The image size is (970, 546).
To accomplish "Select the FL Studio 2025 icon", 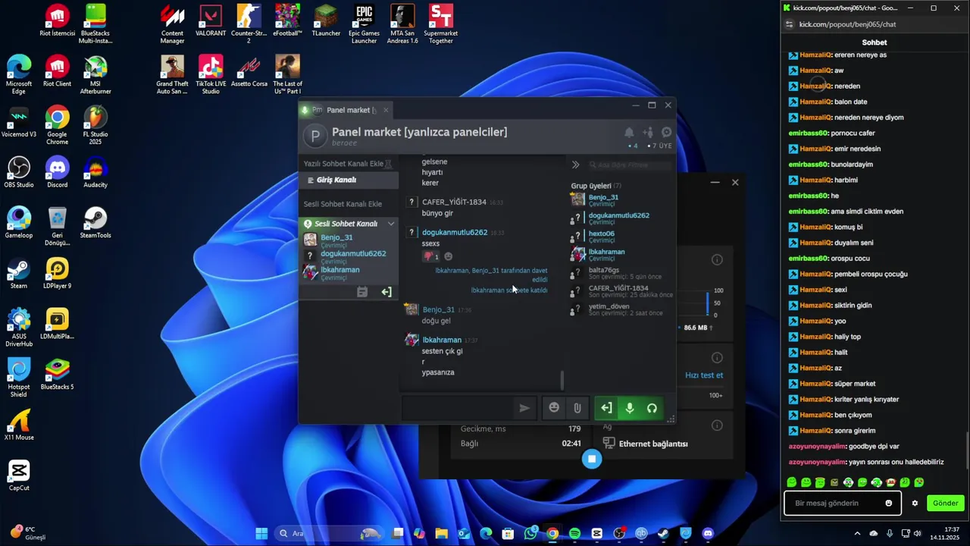I will (95, 125).
